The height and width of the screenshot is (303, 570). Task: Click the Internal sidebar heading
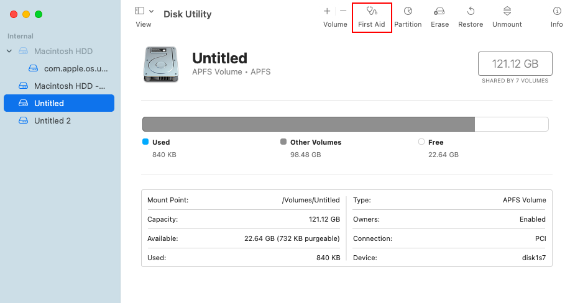pyautogui.click(x=21, y=37)
